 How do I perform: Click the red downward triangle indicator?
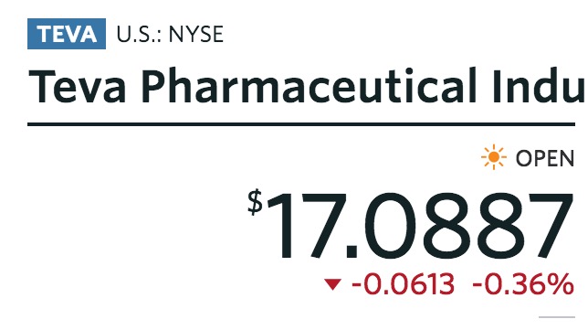(x=332, y=284)
